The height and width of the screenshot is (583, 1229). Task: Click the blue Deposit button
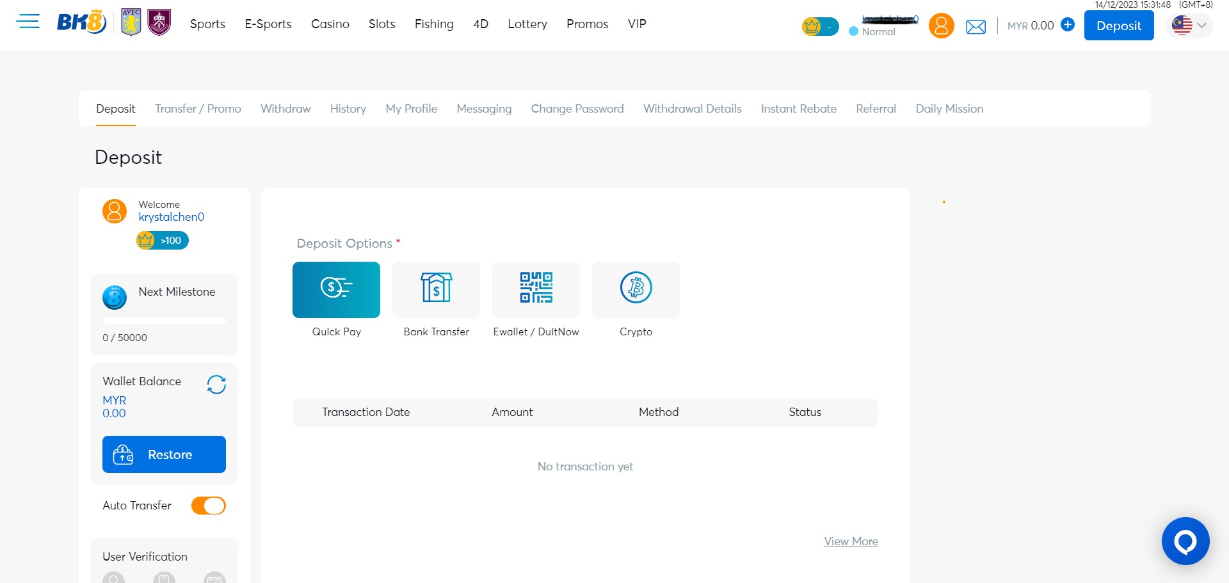point(1118,26)
